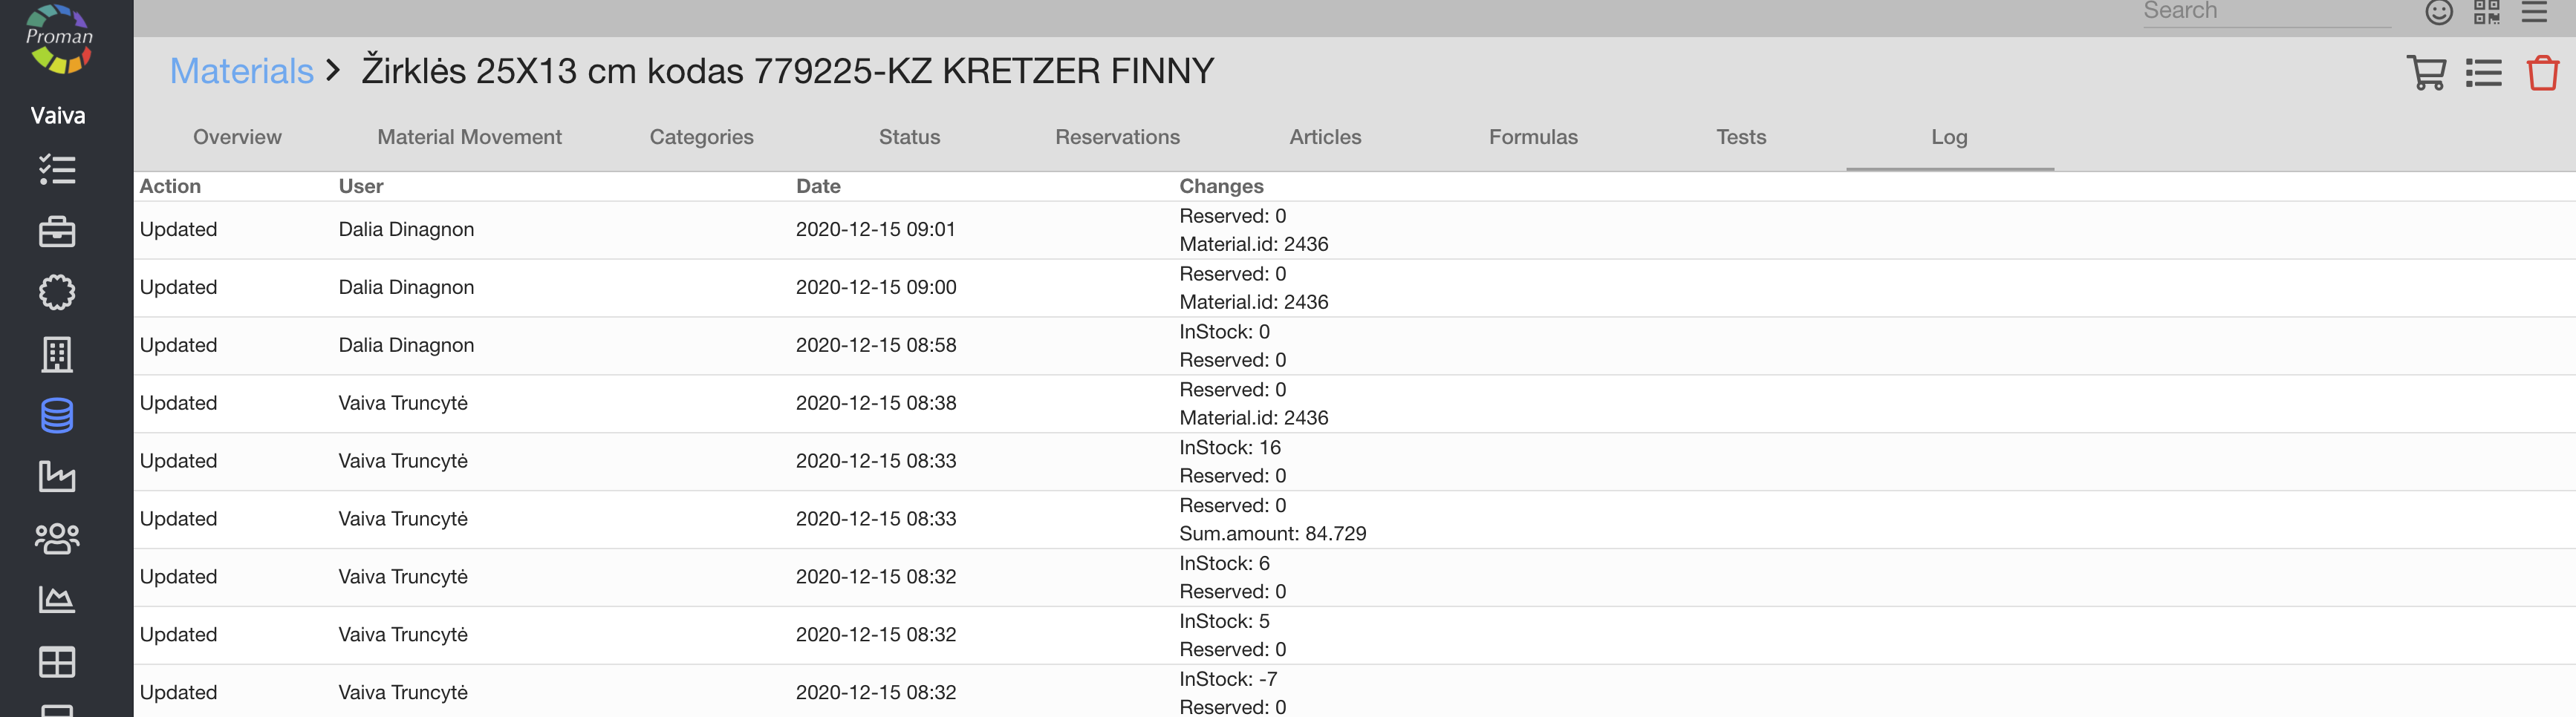Open the hamburger menu at top right
The image size is (2576, 717).
point(2534,12)
